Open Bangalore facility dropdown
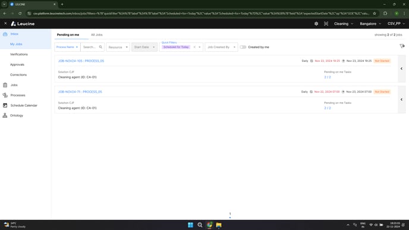Image resolution: width=409 pixels, height=230 pixels. (x=370, y=24)
